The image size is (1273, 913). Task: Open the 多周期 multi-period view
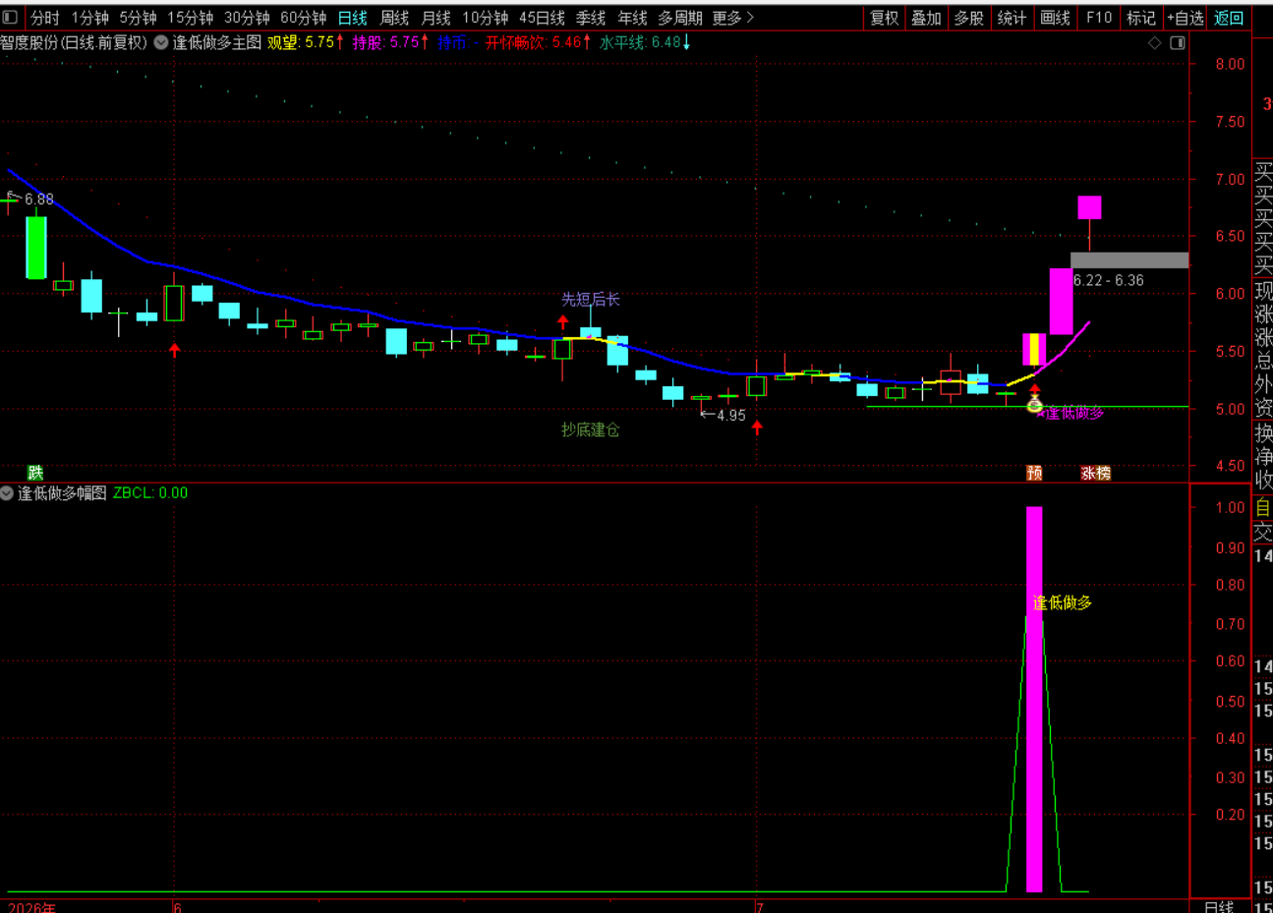(x=680, y=18)
